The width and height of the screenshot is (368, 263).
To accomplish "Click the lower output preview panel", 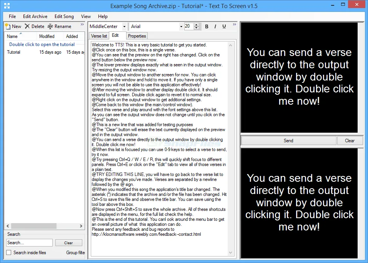I will click(x=299, y=203).
